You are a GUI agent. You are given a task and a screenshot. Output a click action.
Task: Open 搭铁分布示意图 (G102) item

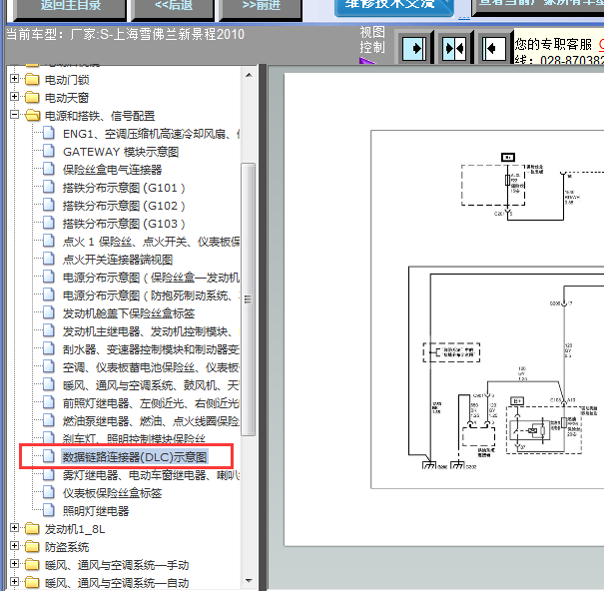pyautogui.click(x=124, y=206)
